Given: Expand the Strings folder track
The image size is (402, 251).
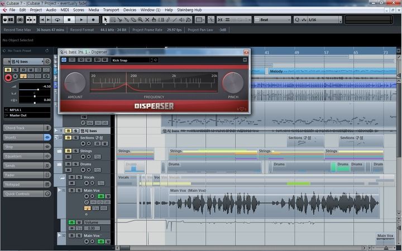Looking at the screenshot, I should click(x=59, y=151).
